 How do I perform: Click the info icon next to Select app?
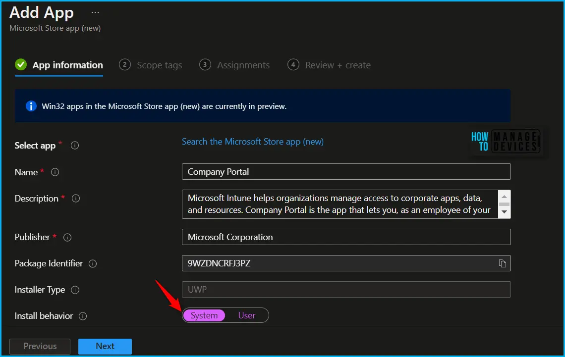pyautogui.click(x=75, y=146)
